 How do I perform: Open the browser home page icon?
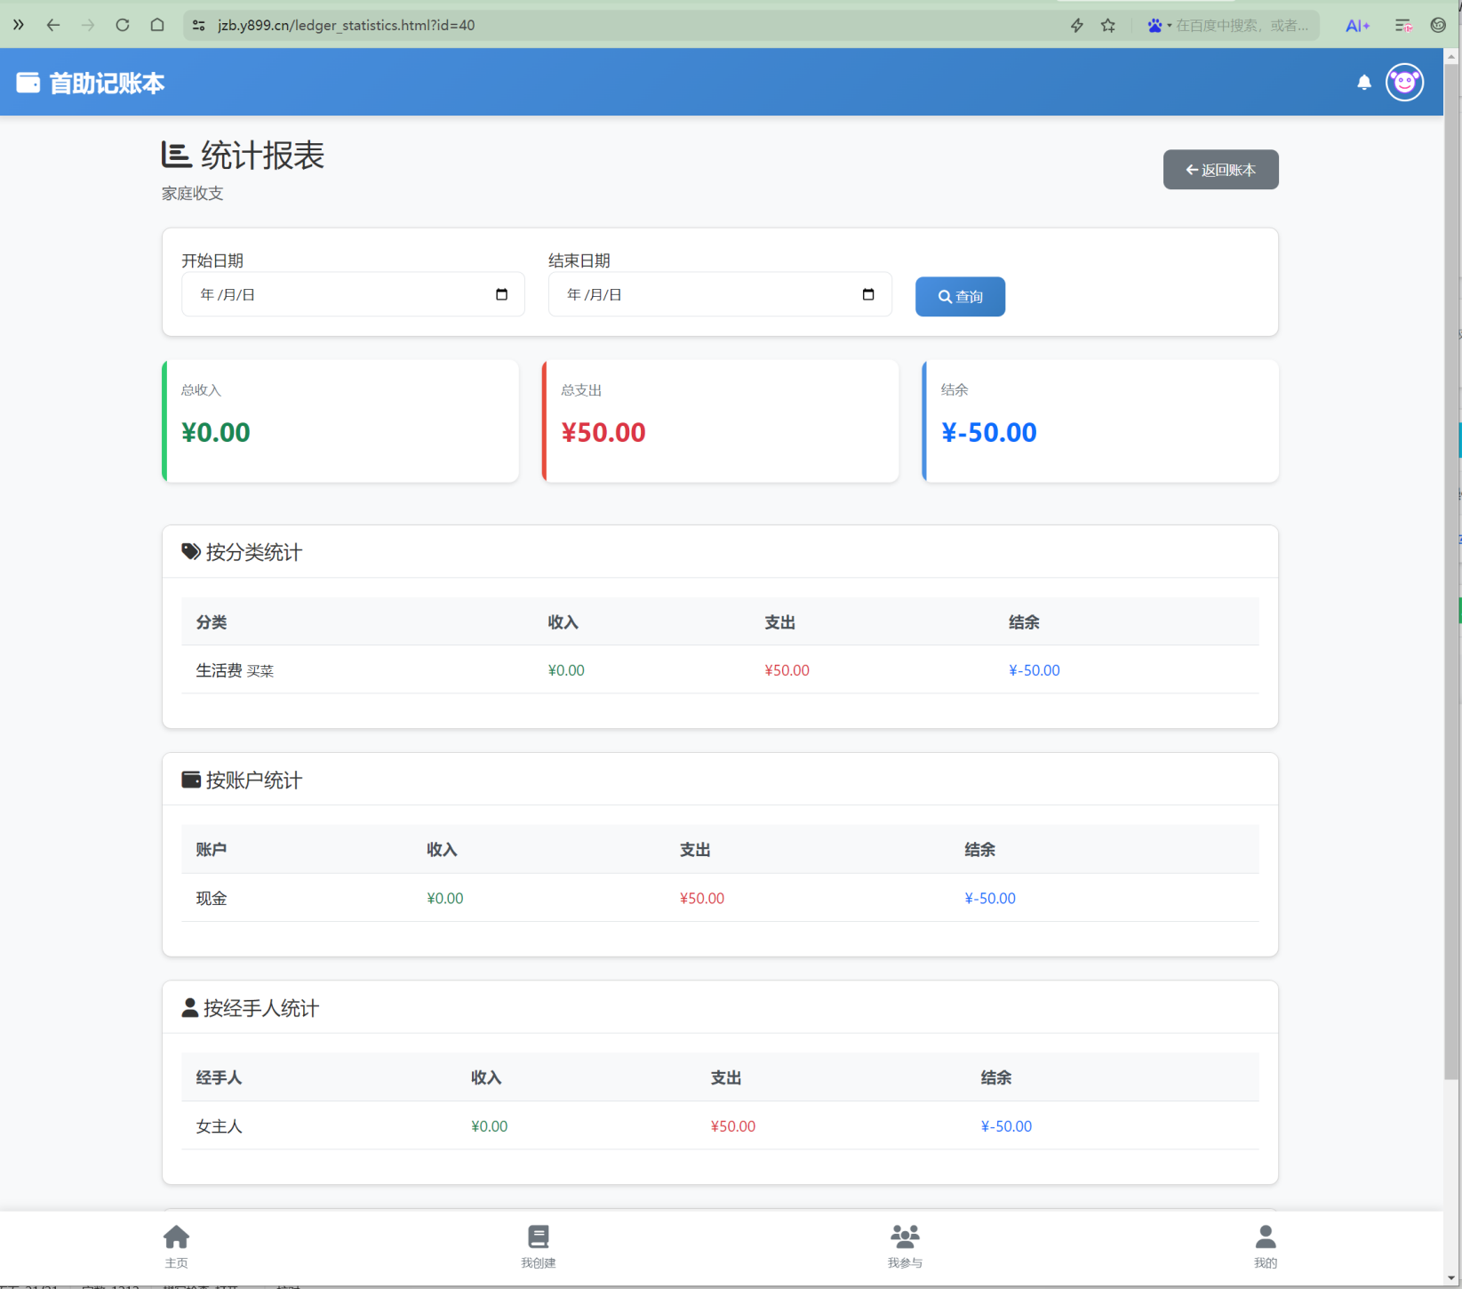(x=157, y=25)
